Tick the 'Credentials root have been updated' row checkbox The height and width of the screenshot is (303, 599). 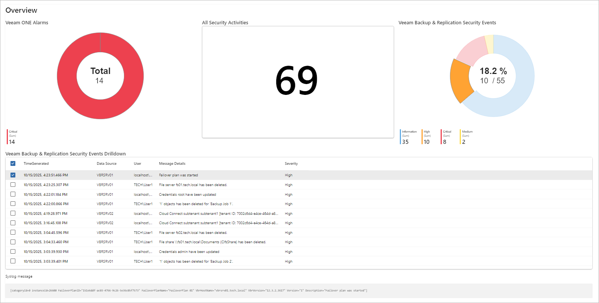click(13, 194)
